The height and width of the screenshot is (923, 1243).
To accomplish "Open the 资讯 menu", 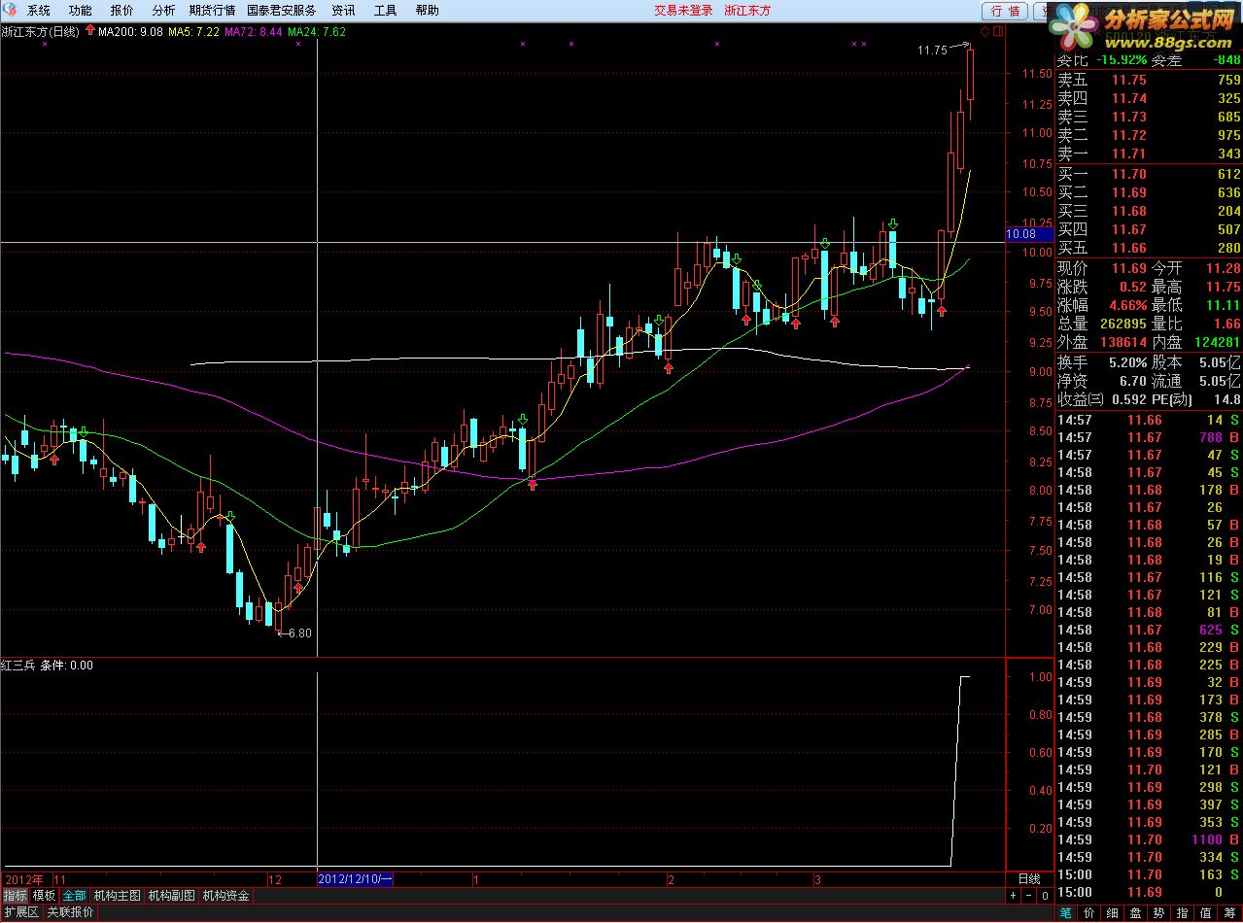I will click(x=343, y=11).
